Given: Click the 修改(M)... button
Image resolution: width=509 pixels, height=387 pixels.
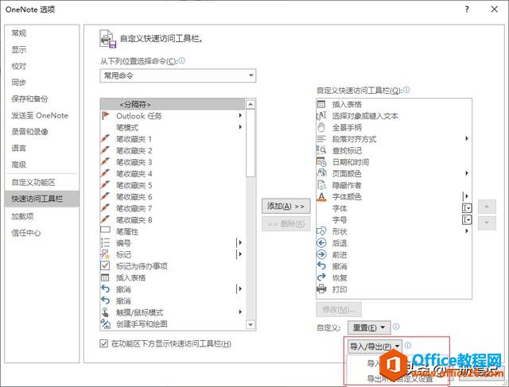Looking at the screenshot, I should pos(339,309).
